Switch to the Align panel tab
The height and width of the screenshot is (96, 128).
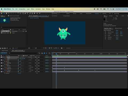[117, 16]
